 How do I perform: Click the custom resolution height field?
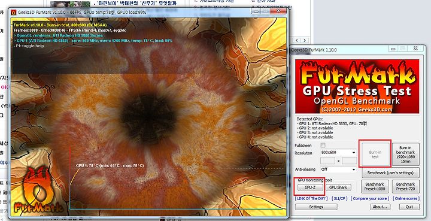350,161
